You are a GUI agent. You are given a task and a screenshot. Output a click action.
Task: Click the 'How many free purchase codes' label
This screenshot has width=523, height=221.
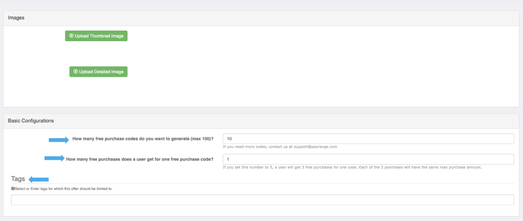click(143, 139)
